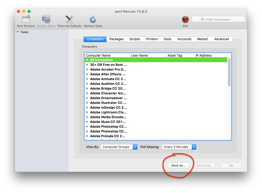
Task: Expand the Adobe InDesign CC group
Action: pyautogui.click(x=87, y=108)
